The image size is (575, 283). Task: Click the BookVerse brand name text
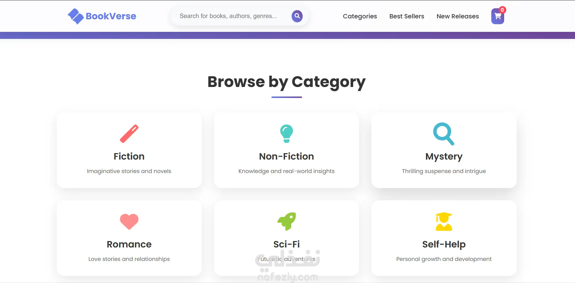click(x=111, y=16)
